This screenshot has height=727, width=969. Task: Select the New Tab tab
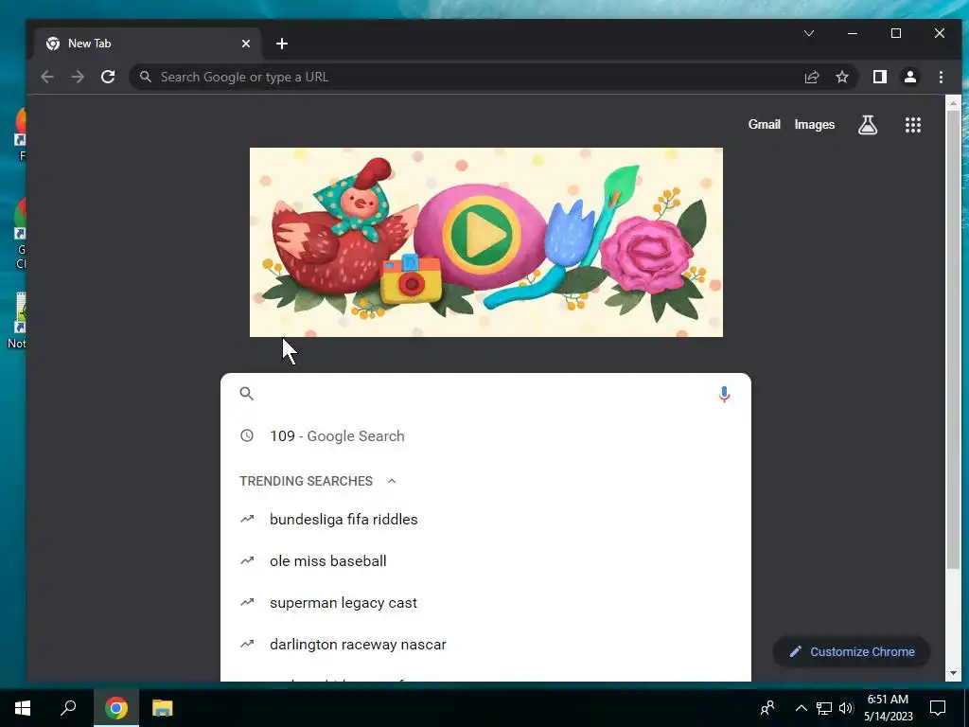(148, 44)
